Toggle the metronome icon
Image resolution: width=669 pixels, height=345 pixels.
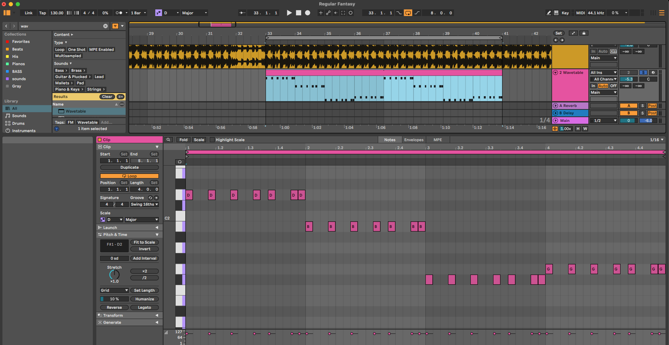(x=119, y=13)
